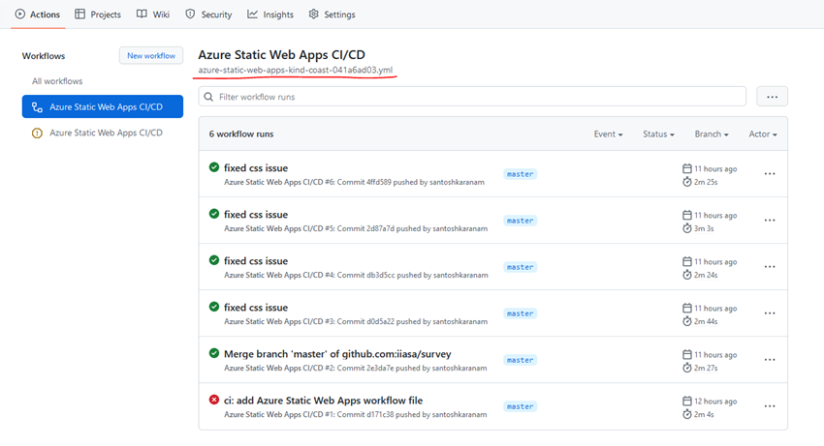Open the Insights tab
The height and width of the screenshot is (446, 824).
pos(270,15)
